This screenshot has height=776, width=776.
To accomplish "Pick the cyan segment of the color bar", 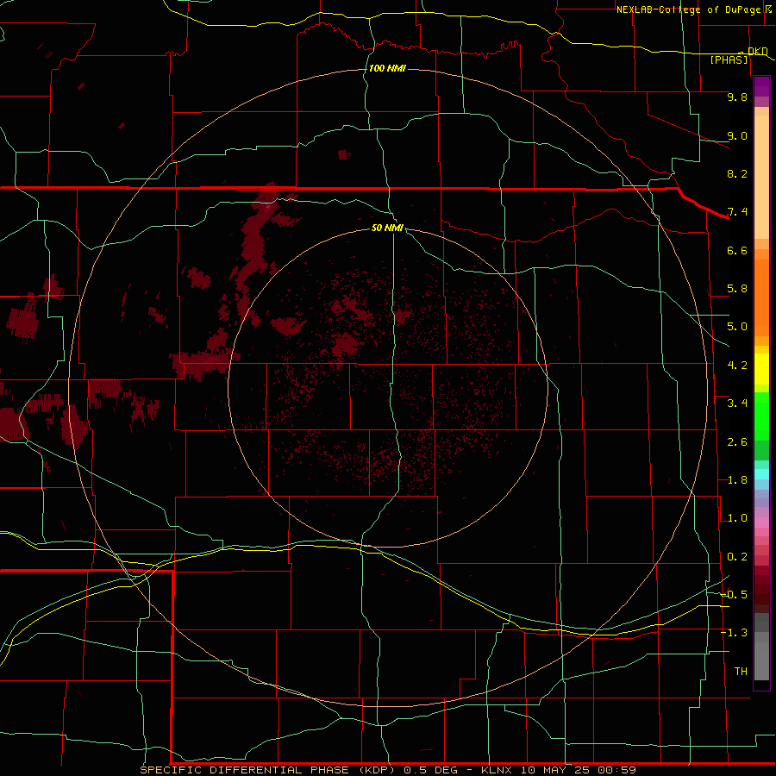I will click(761, 474).
